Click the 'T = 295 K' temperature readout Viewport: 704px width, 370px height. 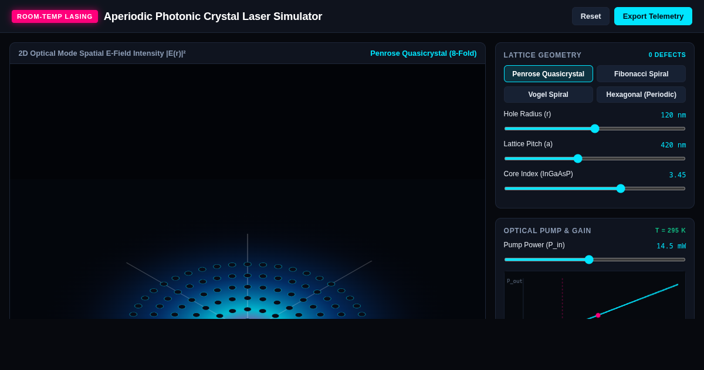(671, 230)
